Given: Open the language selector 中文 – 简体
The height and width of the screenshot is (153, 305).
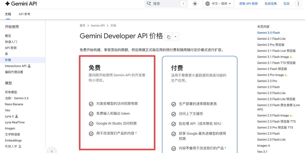Looking at the screenshot, I should (x=218, y=4).
